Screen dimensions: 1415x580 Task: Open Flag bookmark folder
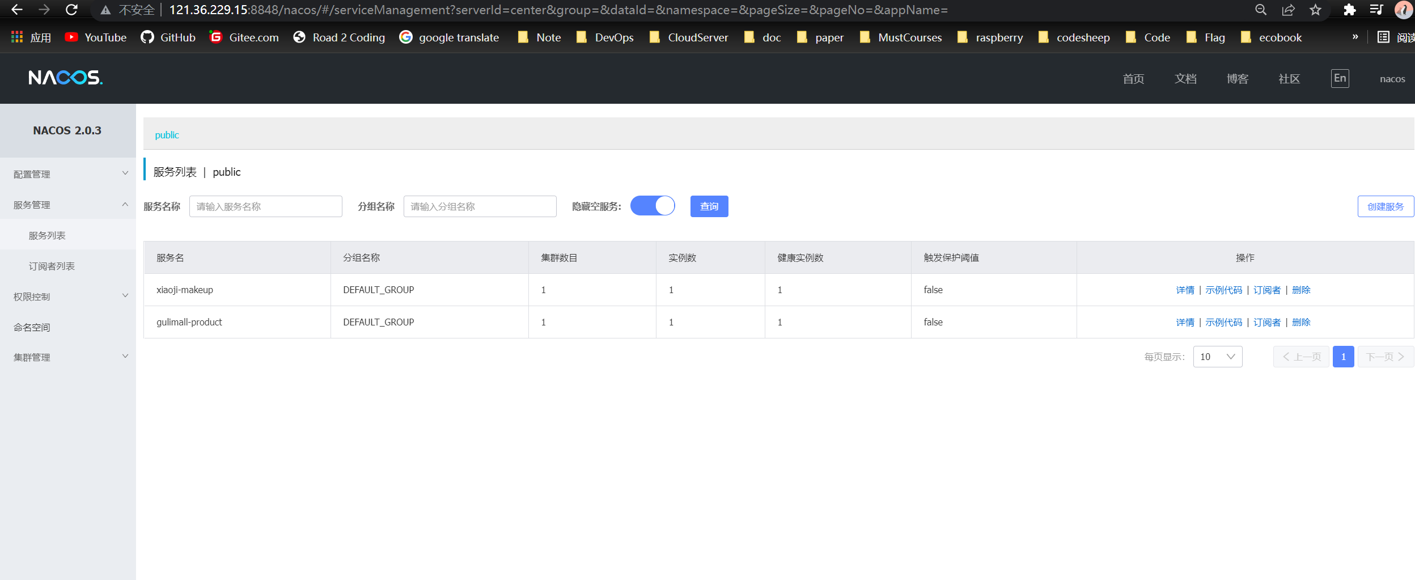[x=1206, y=37]
